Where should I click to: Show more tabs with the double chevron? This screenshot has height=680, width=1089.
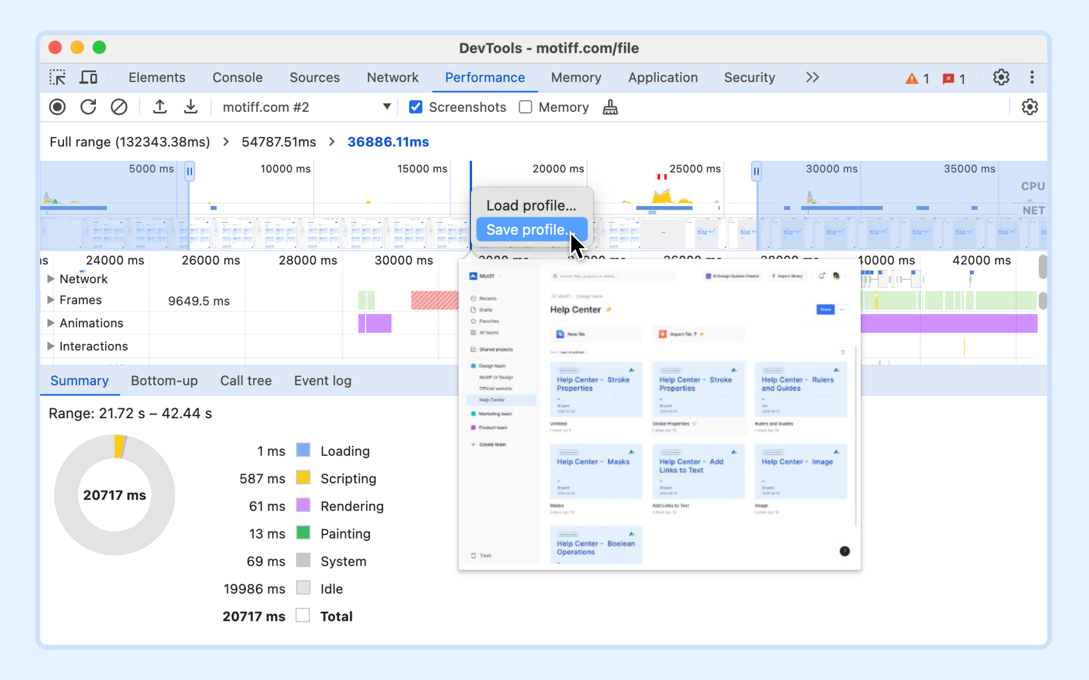click(813, 77)
